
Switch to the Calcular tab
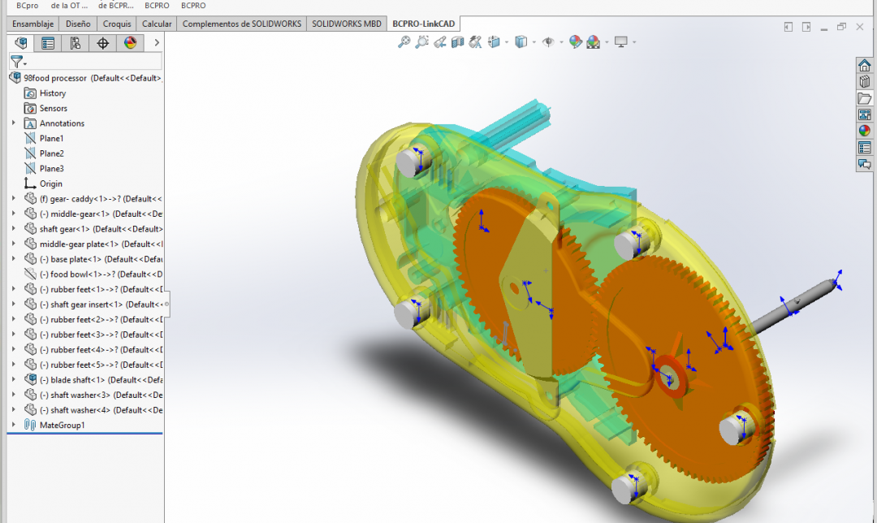pos(157,24)
